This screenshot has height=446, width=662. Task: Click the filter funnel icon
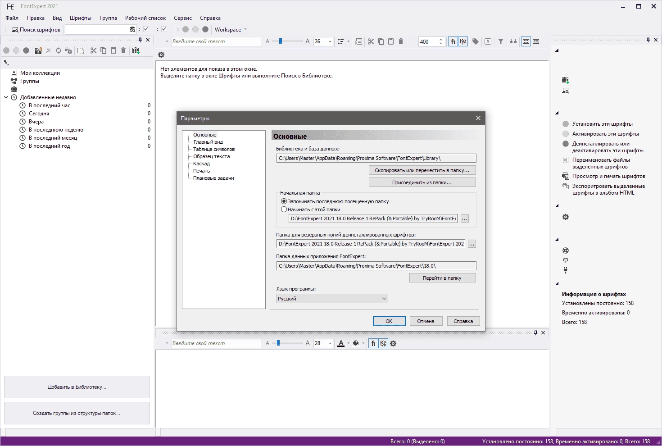point(501,41)
